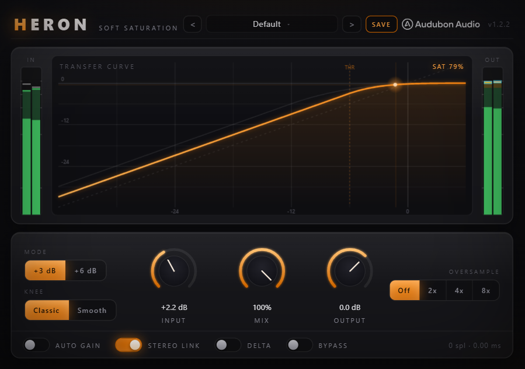The image size is (525, 369).
Task: Set oversampling to 2x
Action: pos(433,290)
